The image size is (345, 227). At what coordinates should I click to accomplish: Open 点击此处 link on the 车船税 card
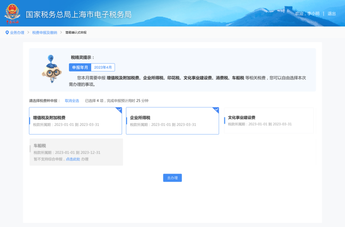73,159
